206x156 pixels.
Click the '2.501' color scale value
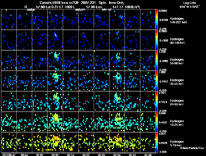click(x=162, y=93)
